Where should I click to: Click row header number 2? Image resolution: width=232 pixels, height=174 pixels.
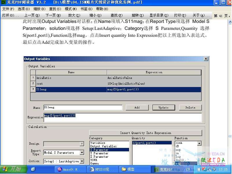click(x=33, y=84)
